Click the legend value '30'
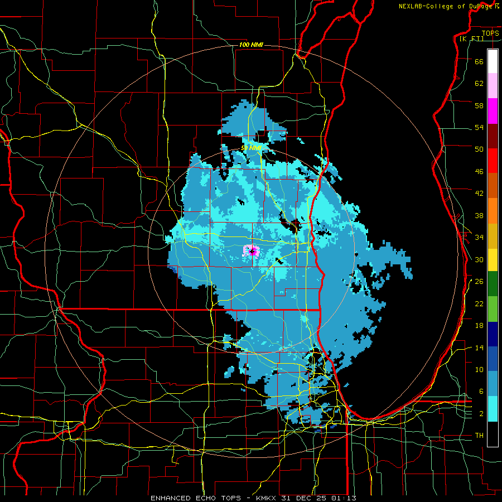The image size is (502, 502). [x=479, y=259]
